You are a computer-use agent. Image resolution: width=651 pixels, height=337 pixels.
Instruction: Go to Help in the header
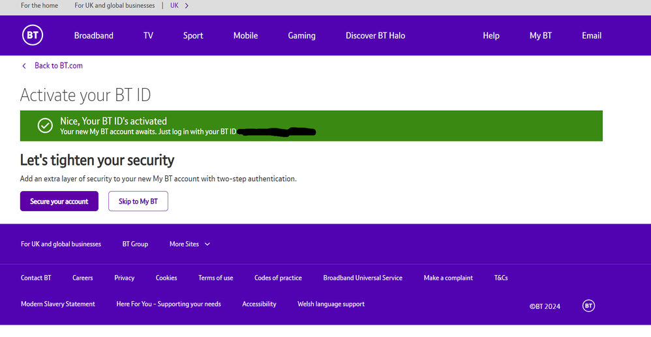[491, 36]
